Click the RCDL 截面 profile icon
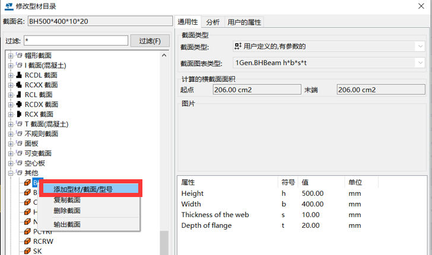This screenshot has width=432, height=255. [19, 75]
